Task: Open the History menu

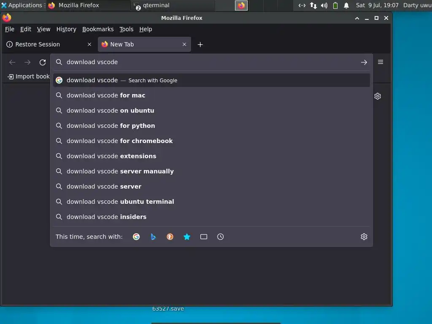Action: [66, 29]
